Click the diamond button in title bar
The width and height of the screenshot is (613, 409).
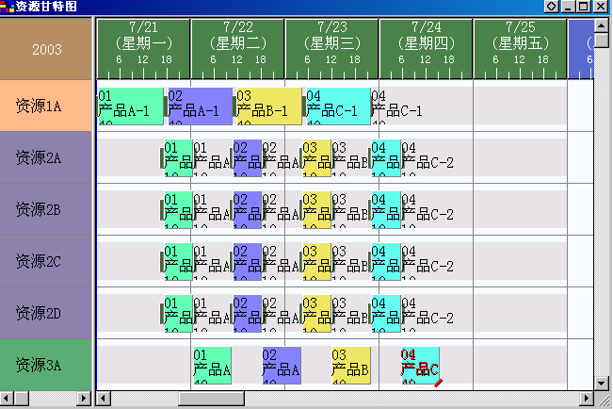coord(551,7)
